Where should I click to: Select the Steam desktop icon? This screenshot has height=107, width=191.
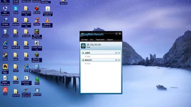pos(5,56)
